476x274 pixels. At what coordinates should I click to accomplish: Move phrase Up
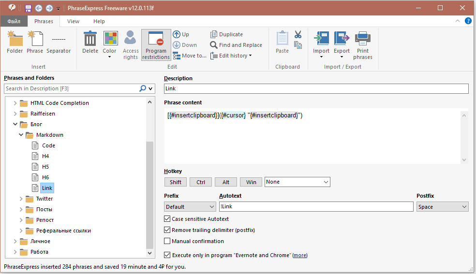click(181, 34)
